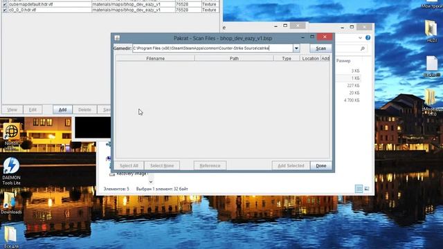Sort by the Type column header
This screenshot has width=443, height=249.
[x=287, y=58]
